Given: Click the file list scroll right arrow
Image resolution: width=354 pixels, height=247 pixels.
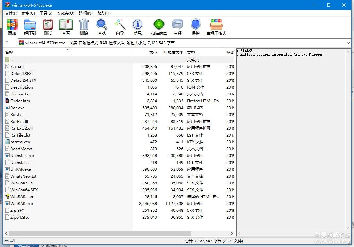Looking at the screenshot, I should point(232,234).
